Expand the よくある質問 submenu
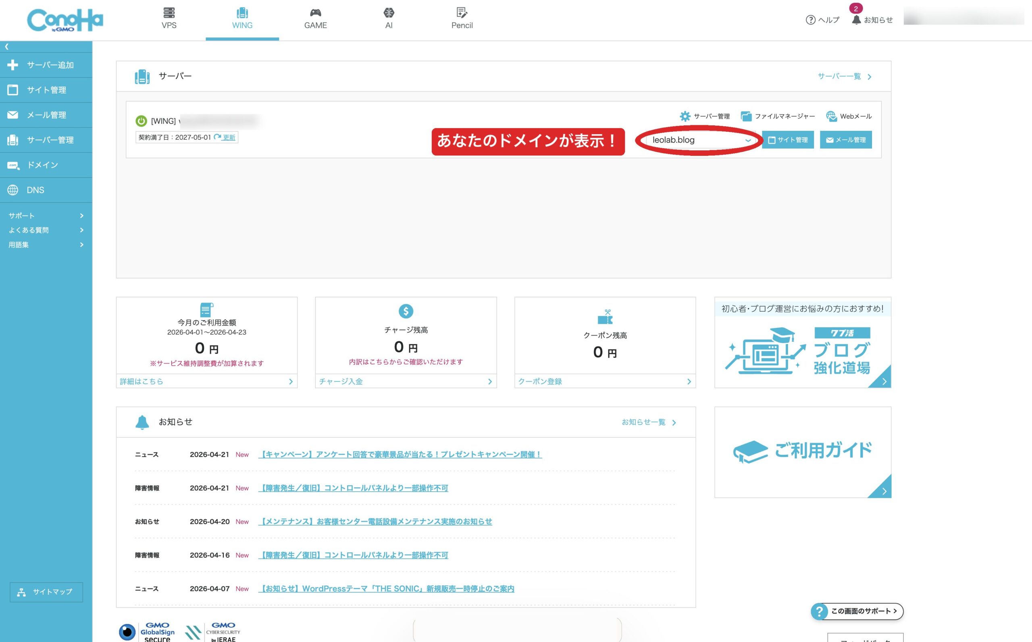The width and height of the screenshot is (1032, 642). pos(46,230)
